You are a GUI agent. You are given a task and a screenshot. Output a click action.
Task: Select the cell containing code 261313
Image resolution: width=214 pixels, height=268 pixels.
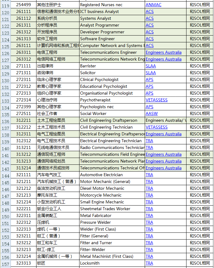(24, 39)
